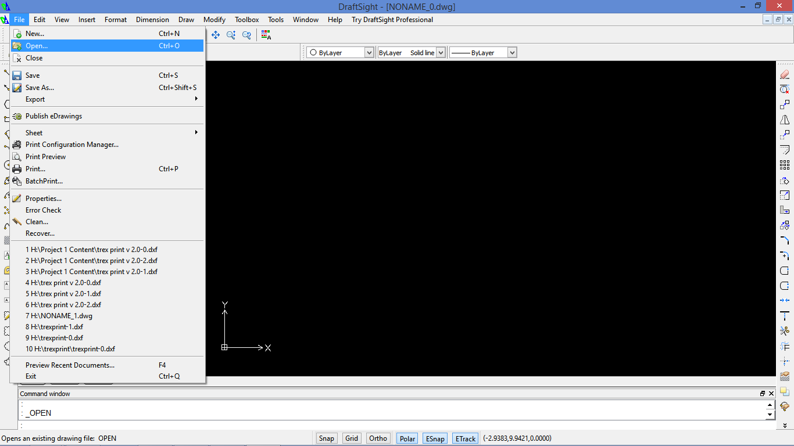Screen dimensions: 794x446
Task: Open Print Configuration Manager...
Action: (108, 145)
